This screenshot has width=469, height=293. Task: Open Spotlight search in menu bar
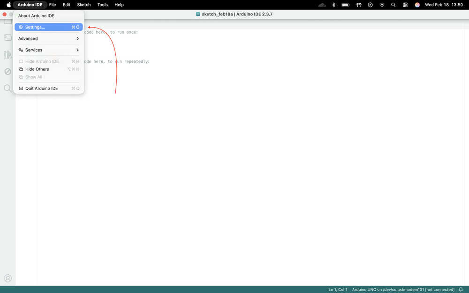coord(393,5)
